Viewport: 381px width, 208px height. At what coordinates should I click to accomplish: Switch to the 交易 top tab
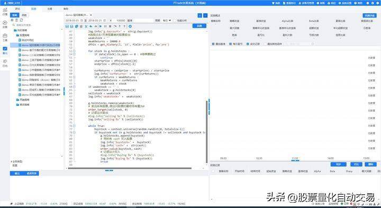tap(50, 9)
